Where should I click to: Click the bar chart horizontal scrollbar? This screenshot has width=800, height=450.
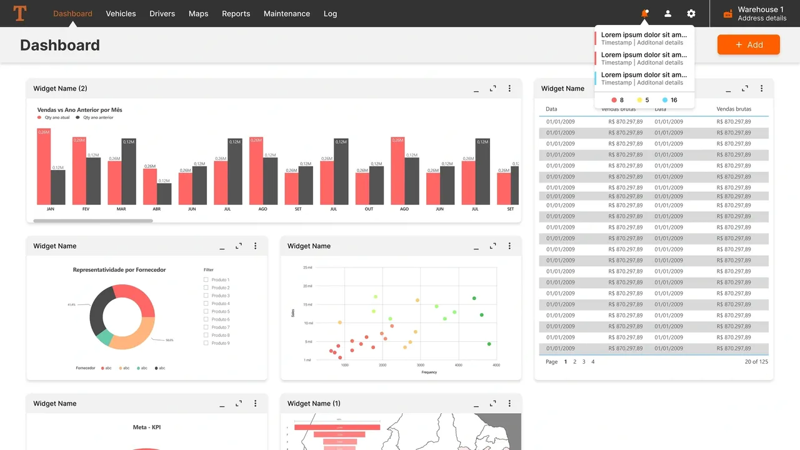93,221
